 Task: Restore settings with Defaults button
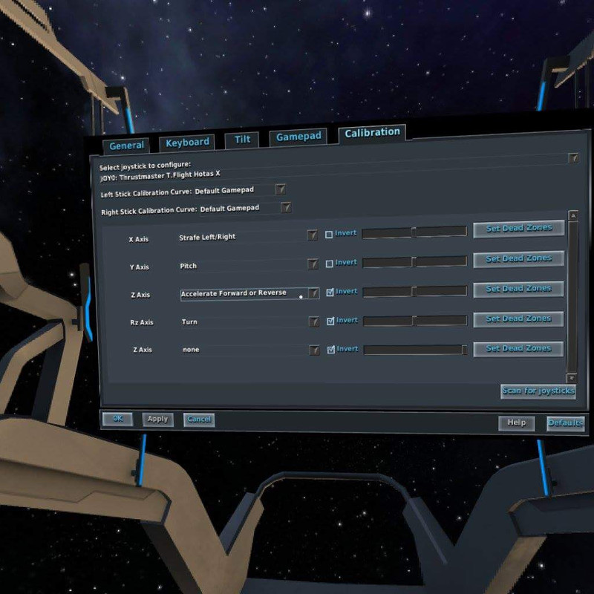[x=565, y=423]
